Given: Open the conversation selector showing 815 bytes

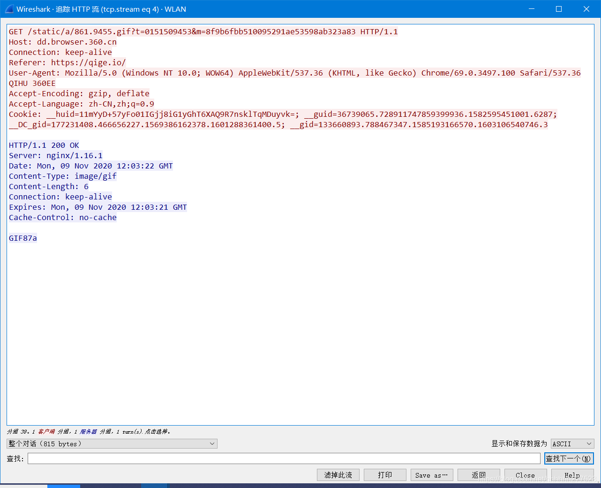Looking at the screenshot, I should click(112, 443).
